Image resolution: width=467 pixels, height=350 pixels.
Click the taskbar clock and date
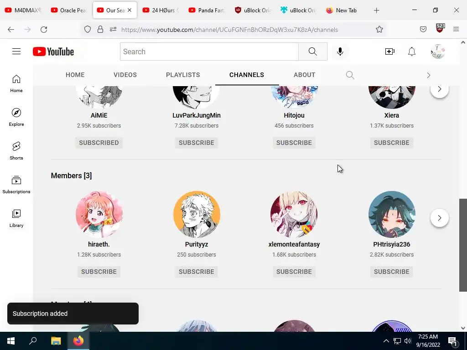(428, 341)
